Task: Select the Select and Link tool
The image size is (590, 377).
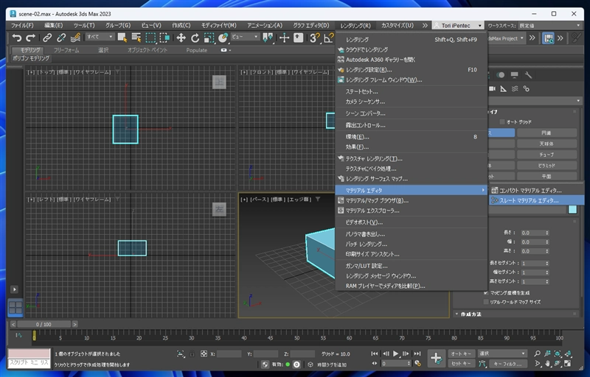Action: coord(47,38)
